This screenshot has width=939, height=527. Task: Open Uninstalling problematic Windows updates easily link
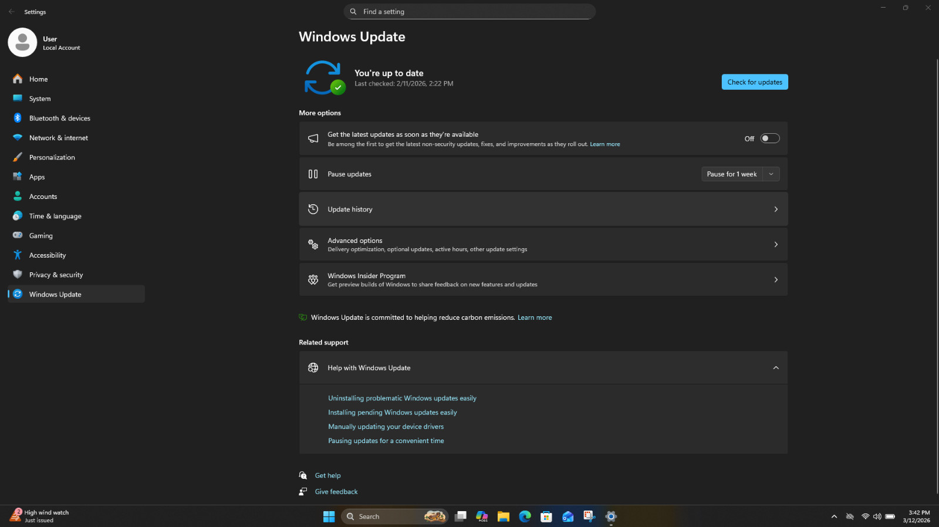[x=402, y=398]
